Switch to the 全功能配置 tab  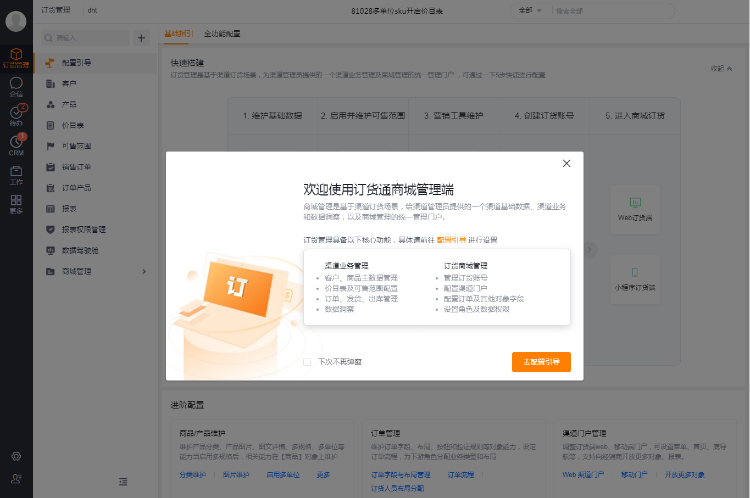click(222, 33)
